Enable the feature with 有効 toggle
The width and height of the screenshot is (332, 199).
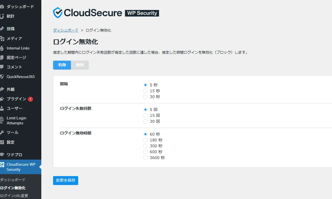(x=62, y=65)
